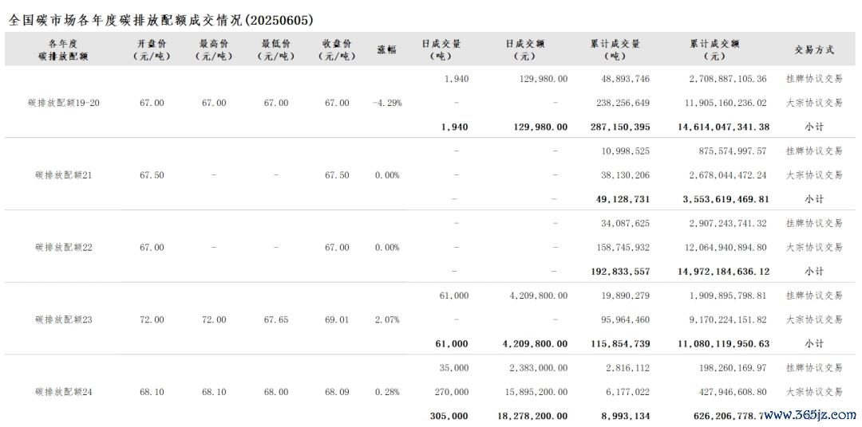Click the 碳排放配额24 row label
The width and height of the screenshot is (862, 427).
click(64, 392)
